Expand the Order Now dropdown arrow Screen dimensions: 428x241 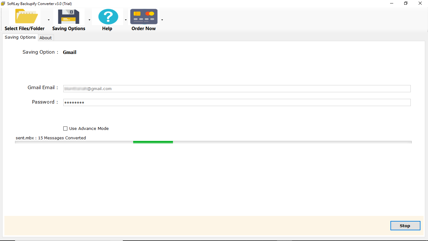(x=162, y=20)
